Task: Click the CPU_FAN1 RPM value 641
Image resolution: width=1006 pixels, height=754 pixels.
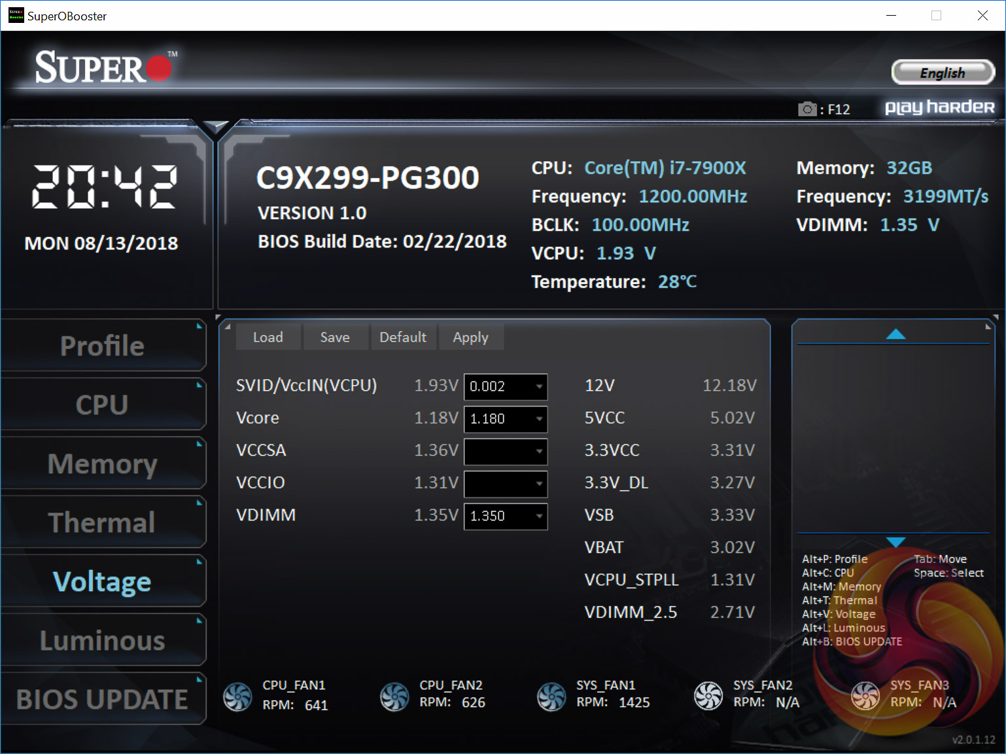Action: click(317, 706)
